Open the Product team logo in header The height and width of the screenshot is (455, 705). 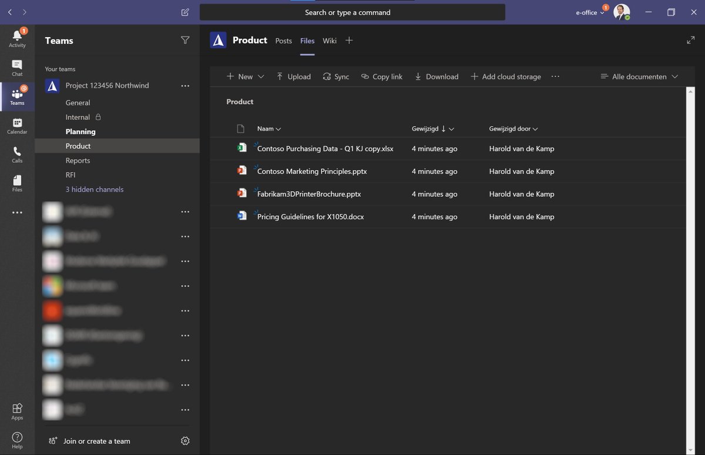point(219,40)
